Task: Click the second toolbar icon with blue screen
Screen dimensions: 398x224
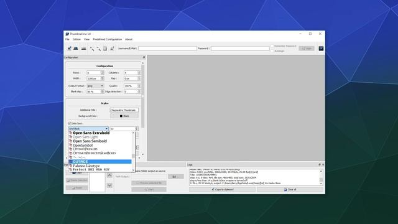Action: [x=76, y=49]
